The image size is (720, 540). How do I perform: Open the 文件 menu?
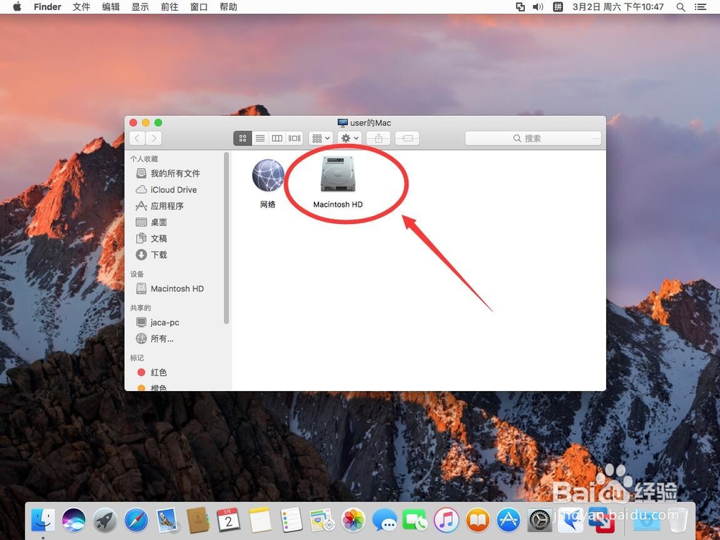tap(81, 7)
